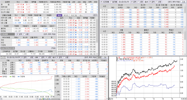Image resolution: width=187 pixels, height=100 pixels.
Task: Click the refresh-style last icon under investor chart
Action: [x=50, y=99]
